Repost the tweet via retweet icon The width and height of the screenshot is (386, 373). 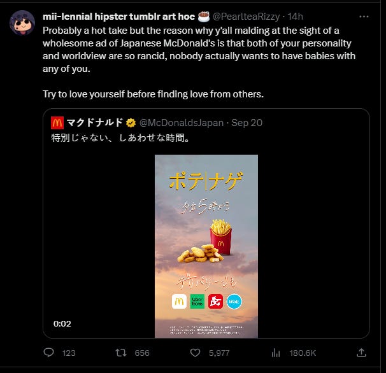point(121,353)
